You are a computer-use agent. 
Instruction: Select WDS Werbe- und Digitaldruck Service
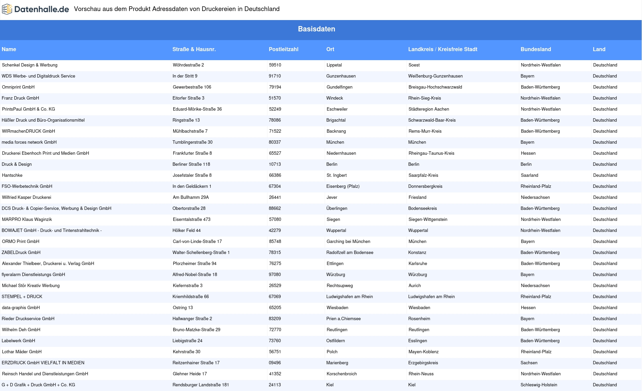(x=38, y=76)
